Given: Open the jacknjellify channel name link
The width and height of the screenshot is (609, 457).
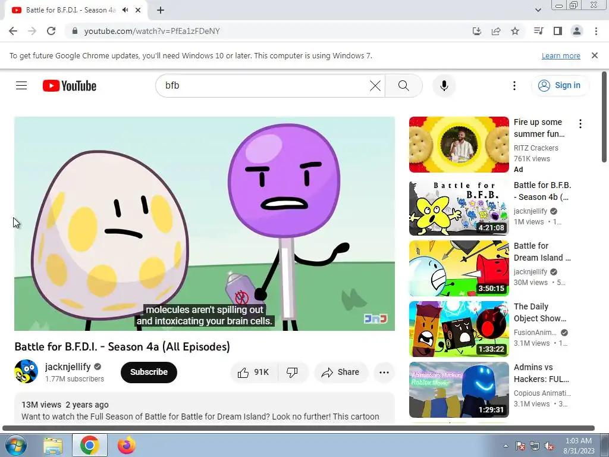Looking at the screenshot, I should [68, 367].
